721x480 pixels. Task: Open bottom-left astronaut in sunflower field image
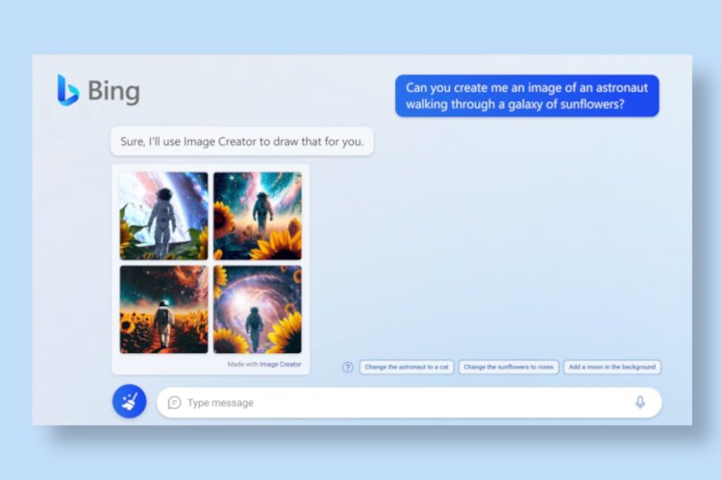[x=163, y=309]
